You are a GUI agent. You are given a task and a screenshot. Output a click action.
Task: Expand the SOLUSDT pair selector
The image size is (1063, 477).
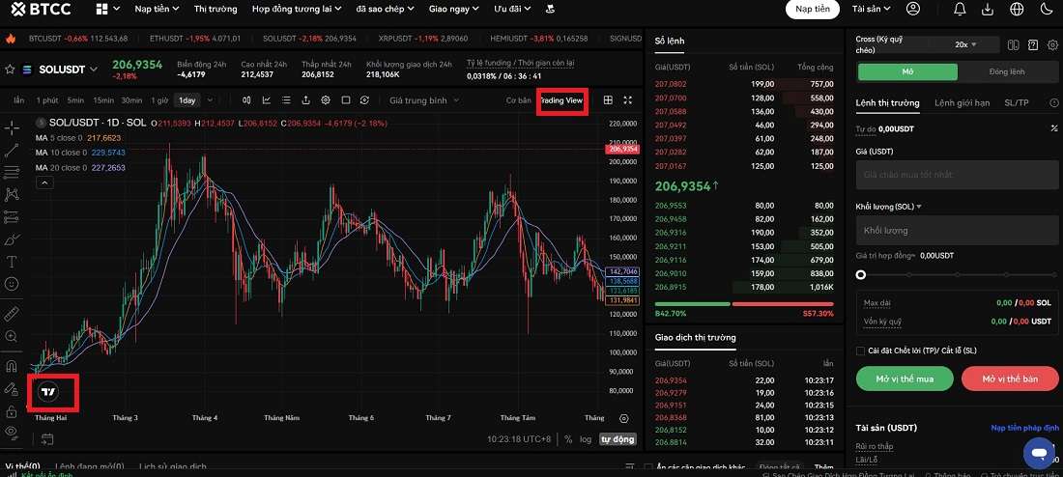coord(94,70)
